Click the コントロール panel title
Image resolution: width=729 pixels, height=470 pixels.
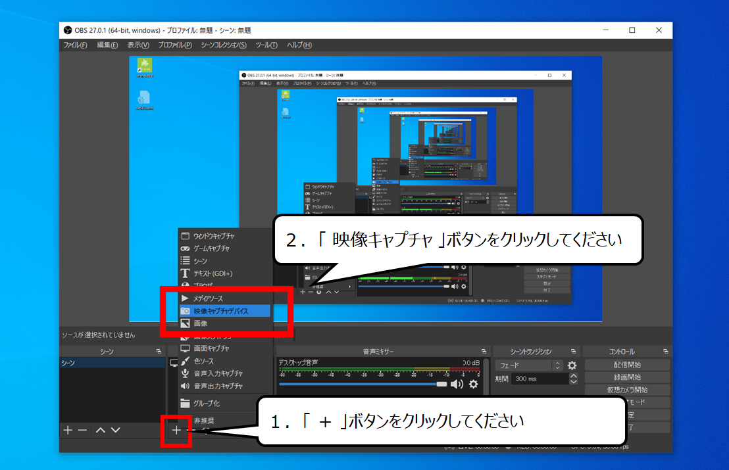(622, 352)
